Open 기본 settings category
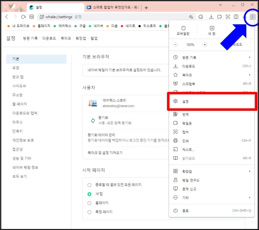The width and height of the screenshot is (259, 230). (36, 59)
